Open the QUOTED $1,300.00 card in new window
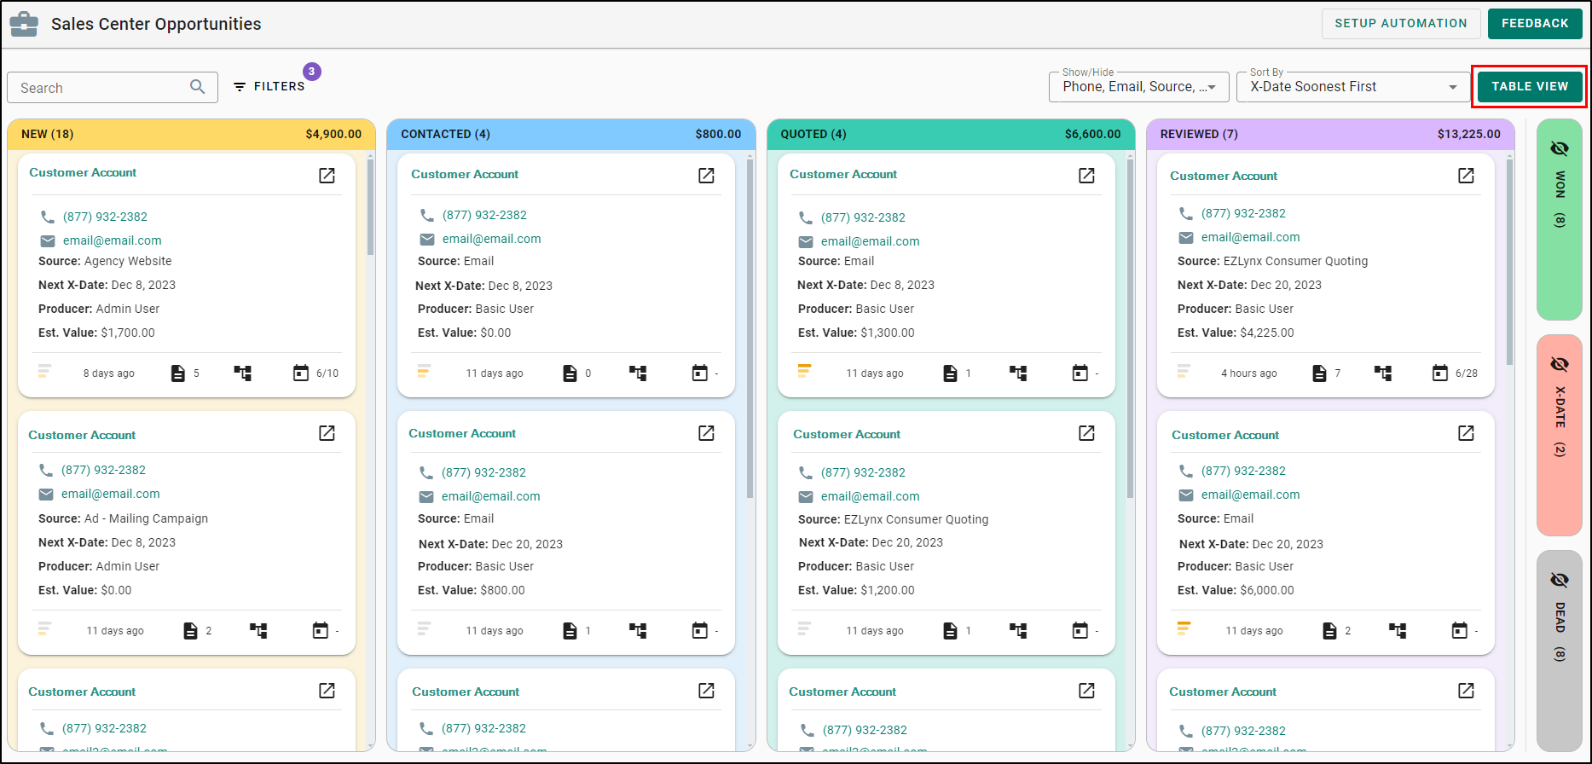The image size is (1592, 764). [x=1086, y=175]
